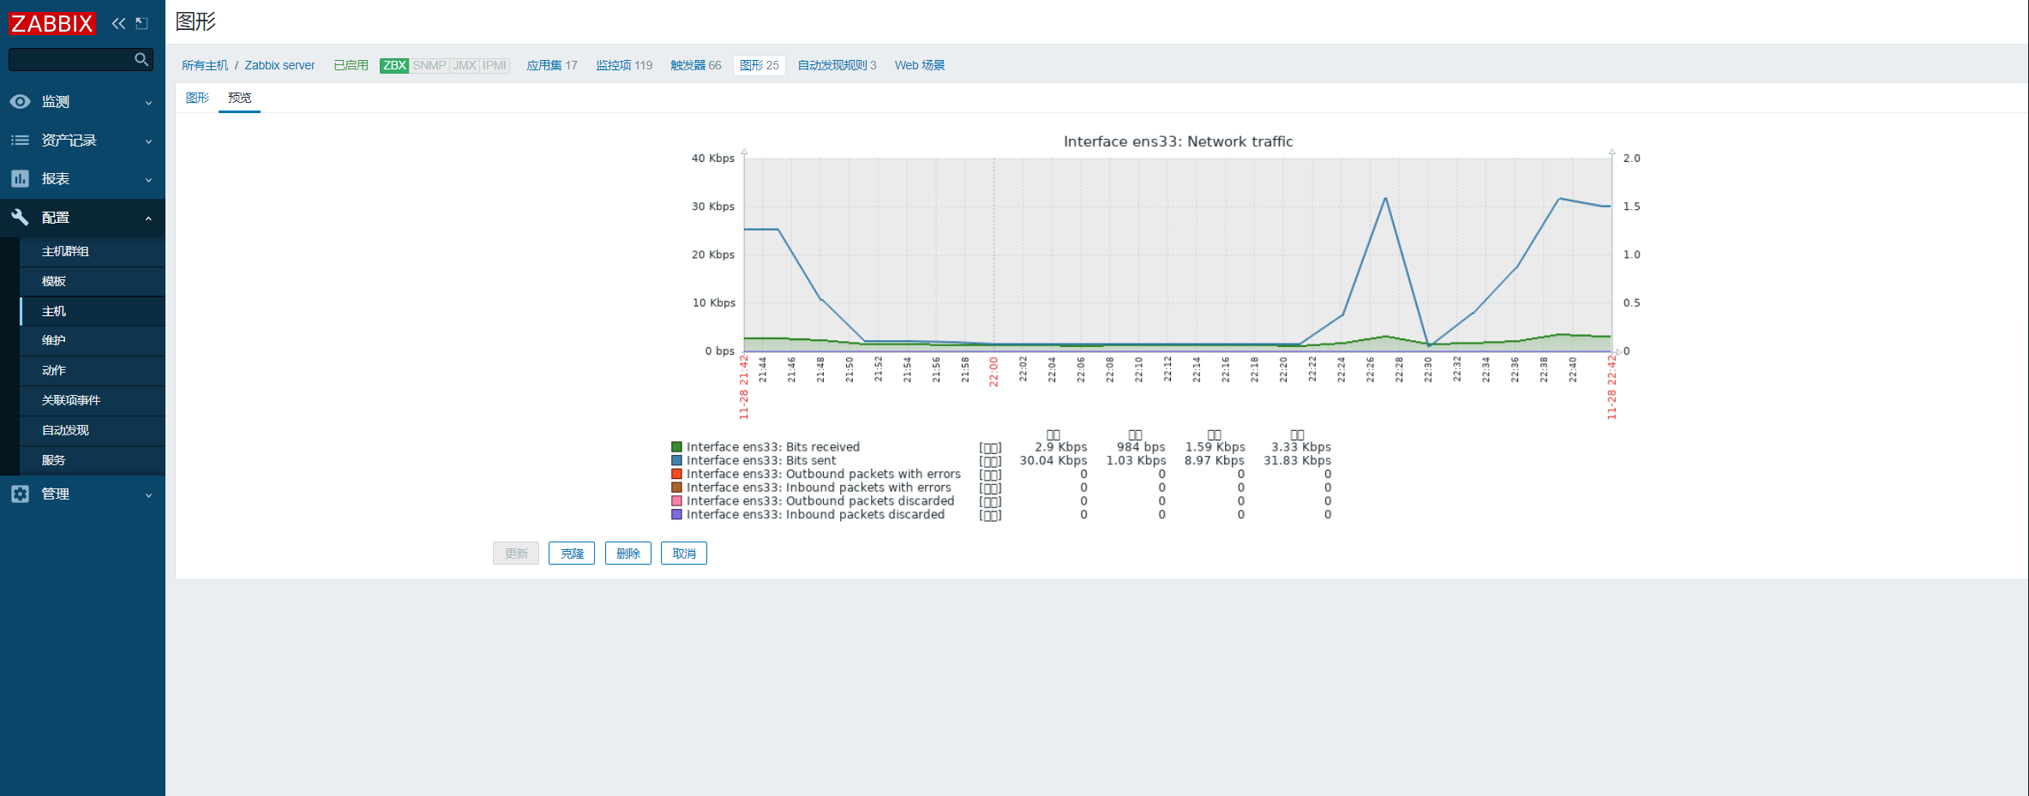The image size is (2029, 796).
Task: Click red Outbound packets with errors swatch
Action: 676,474
